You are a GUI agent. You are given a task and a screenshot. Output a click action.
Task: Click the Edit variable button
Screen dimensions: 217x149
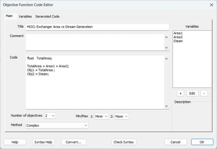(x=192, y=93)
